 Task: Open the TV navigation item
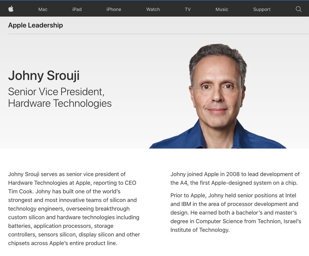(x=187, y=9)
